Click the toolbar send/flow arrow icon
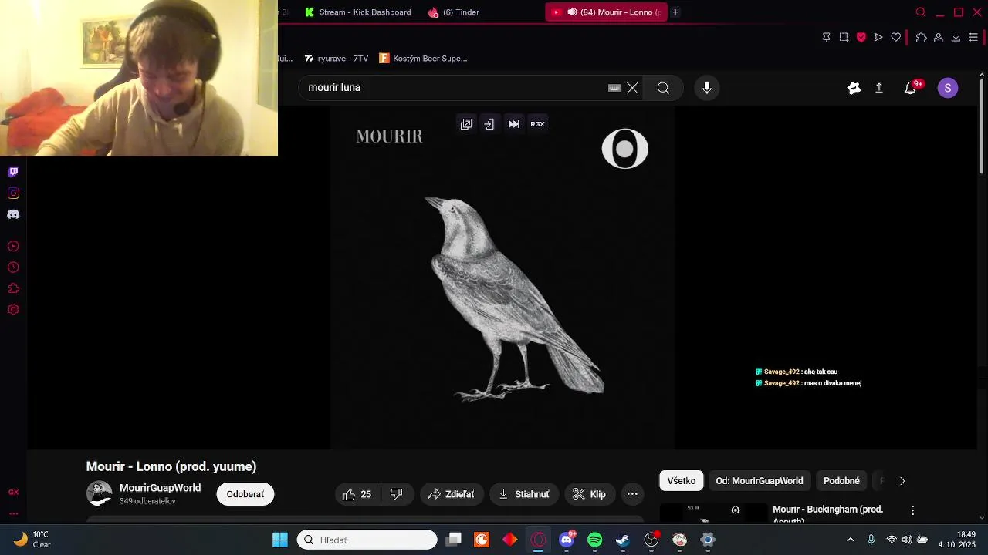This screenshot has width=988, height=555. [878, 37]
